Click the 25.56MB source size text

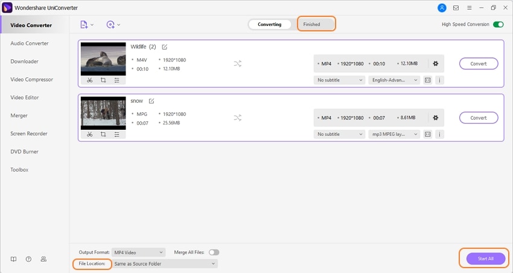click(171, 123)
